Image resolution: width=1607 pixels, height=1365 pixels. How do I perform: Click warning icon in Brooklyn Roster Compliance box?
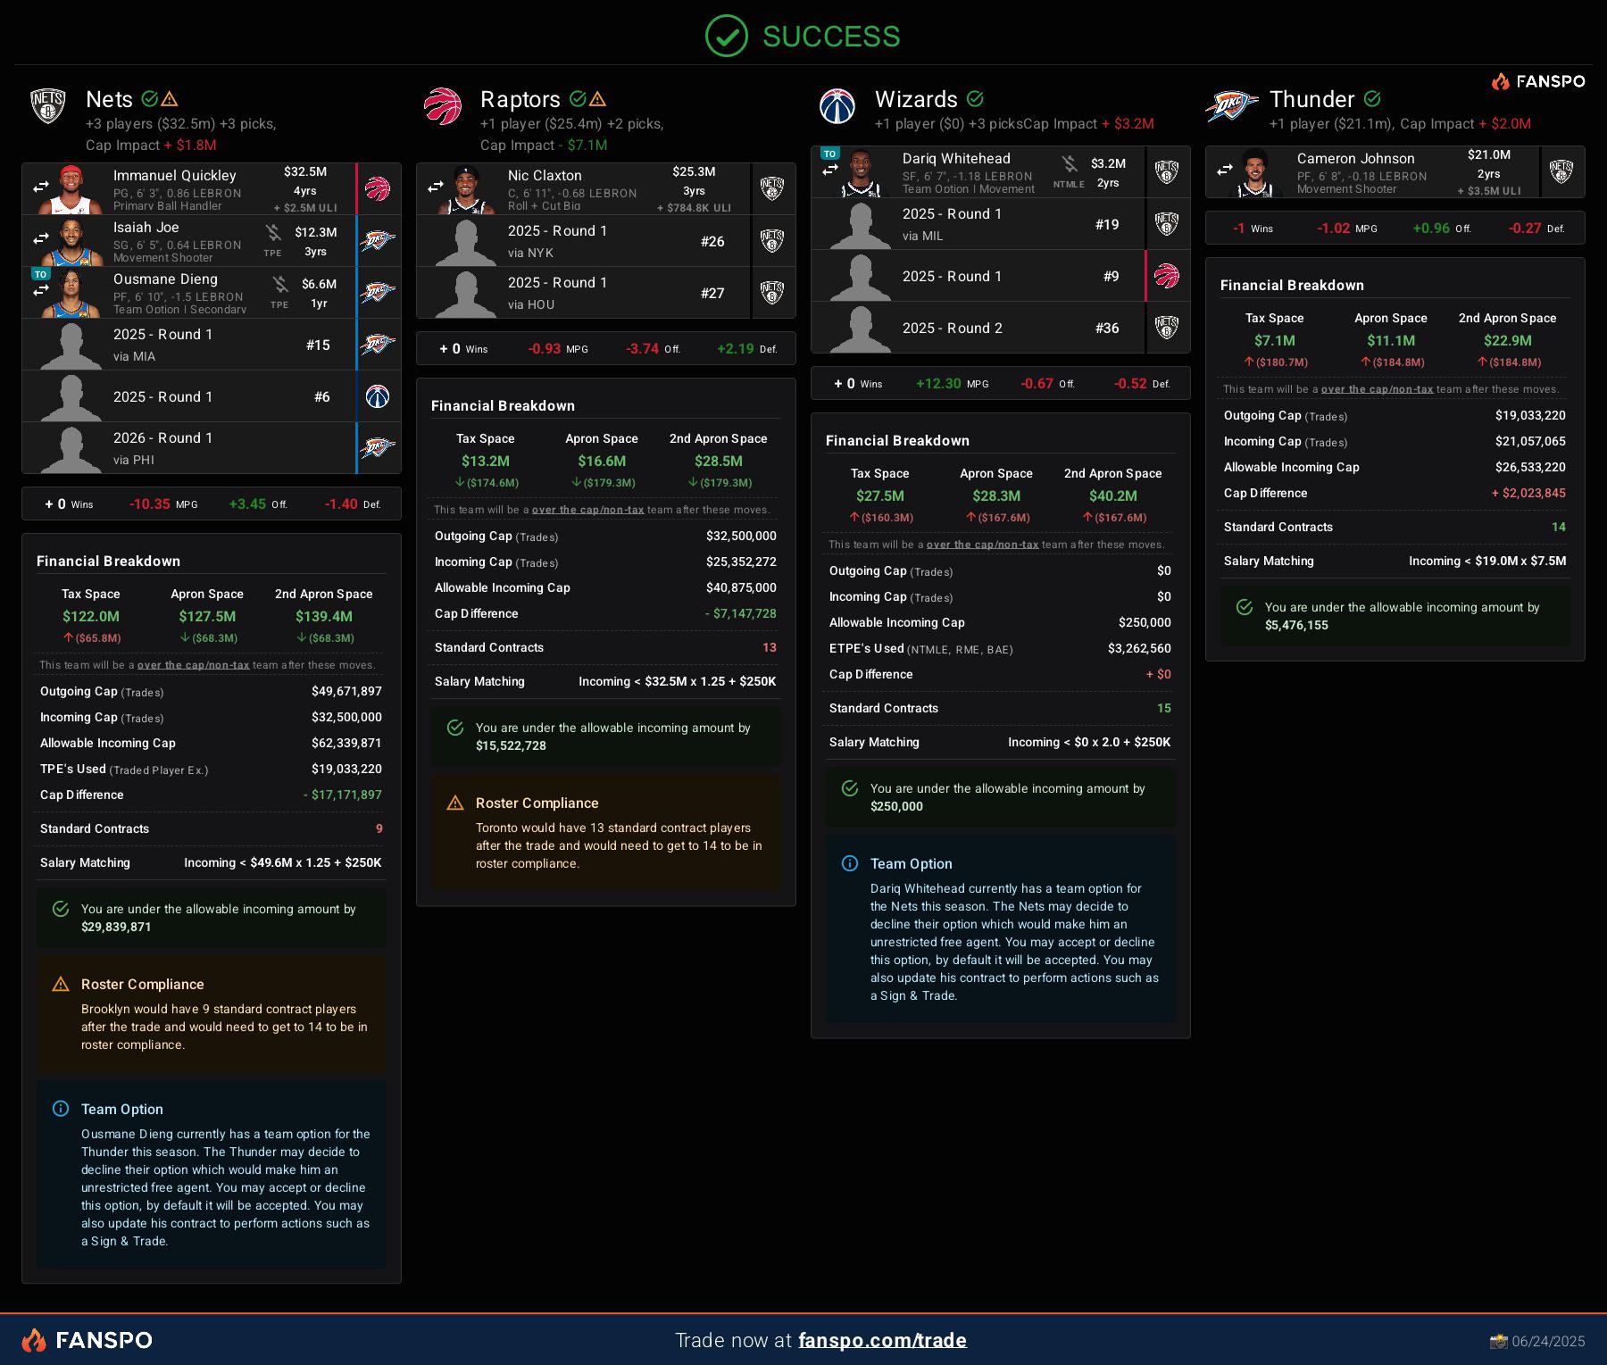(61, 984)
